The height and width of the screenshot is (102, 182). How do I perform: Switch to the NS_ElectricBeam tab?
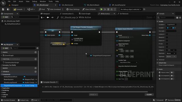tap(93, 5)
